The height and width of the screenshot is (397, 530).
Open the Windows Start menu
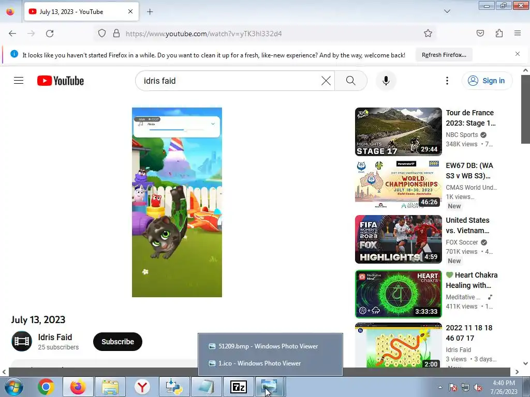tap(14, 387)
